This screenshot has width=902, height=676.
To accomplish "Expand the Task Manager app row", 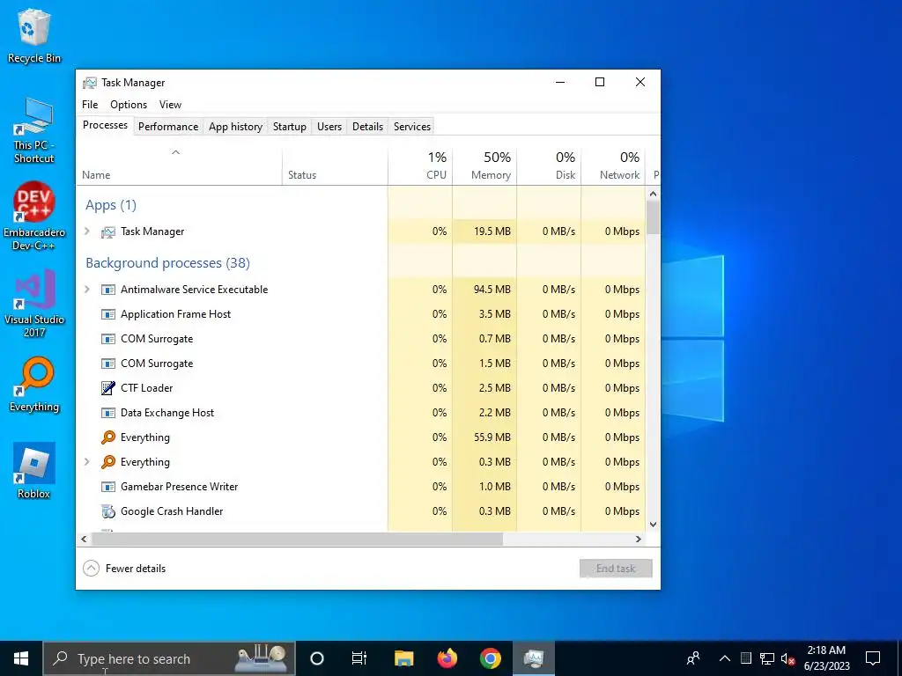I will 87,231.
